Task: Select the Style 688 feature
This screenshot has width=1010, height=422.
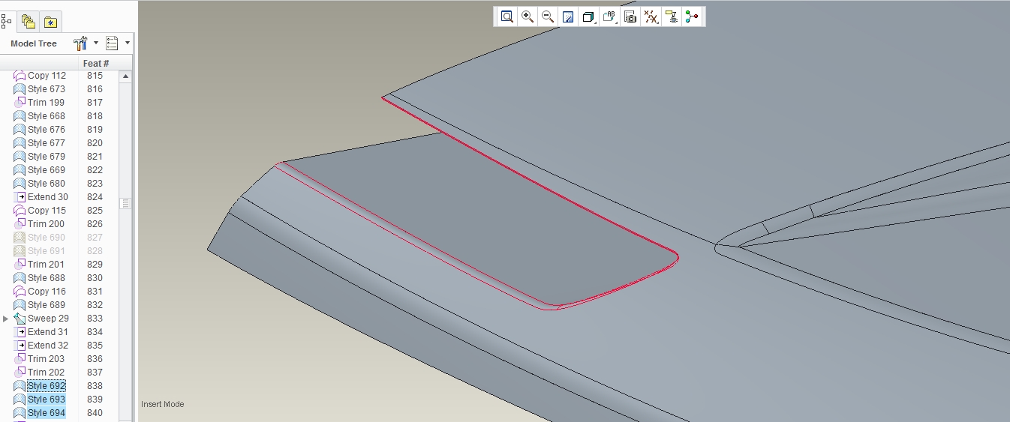Action: [x=47, y=278]
